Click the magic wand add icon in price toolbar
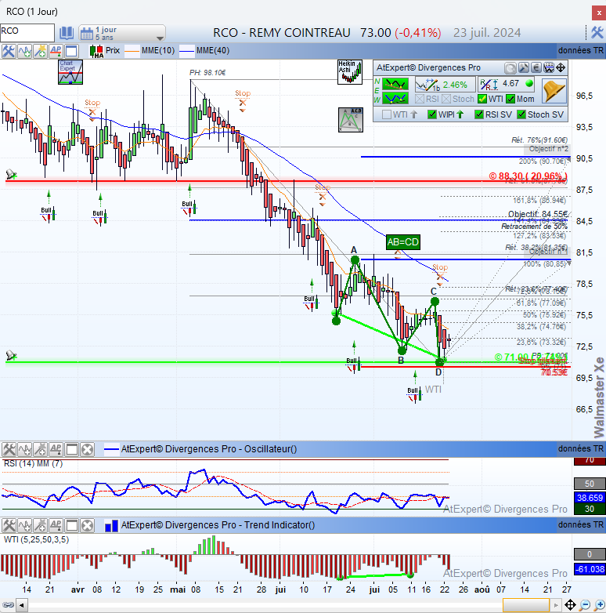The height and width of the screenshot is (613, 606). [x=40, y=51]
